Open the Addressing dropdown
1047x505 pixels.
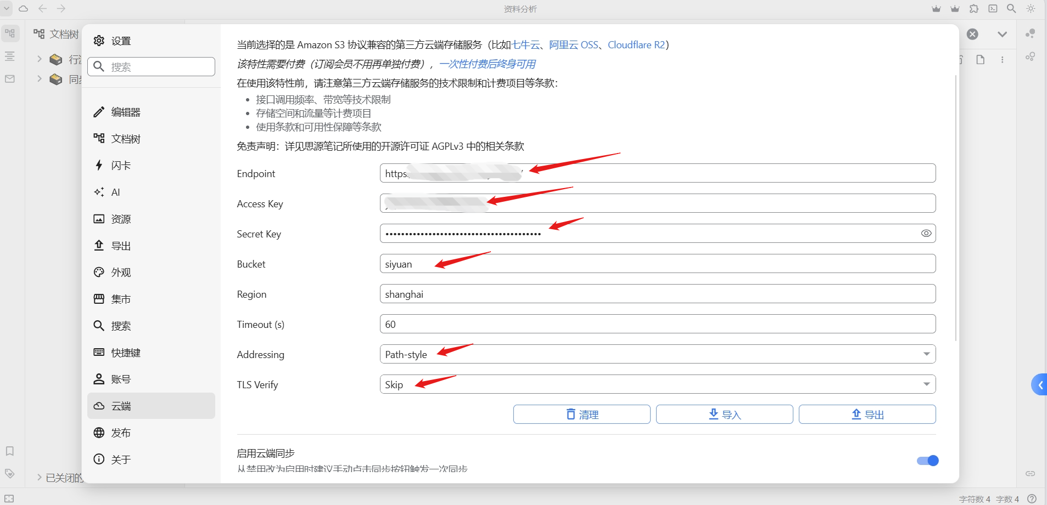(658, 354)
